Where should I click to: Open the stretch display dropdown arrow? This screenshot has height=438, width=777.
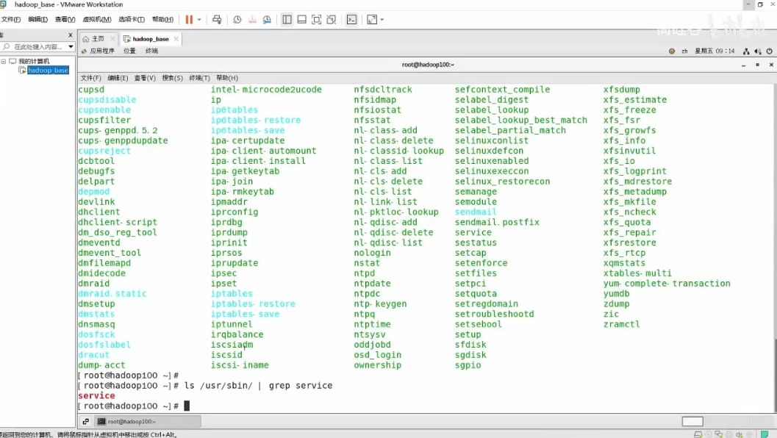(382, 20)
